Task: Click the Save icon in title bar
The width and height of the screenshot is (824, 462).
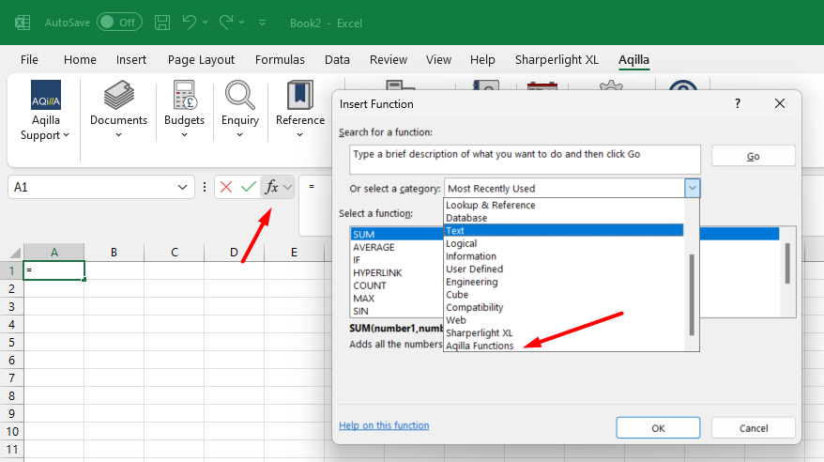Action: click(x=162, y=21)
